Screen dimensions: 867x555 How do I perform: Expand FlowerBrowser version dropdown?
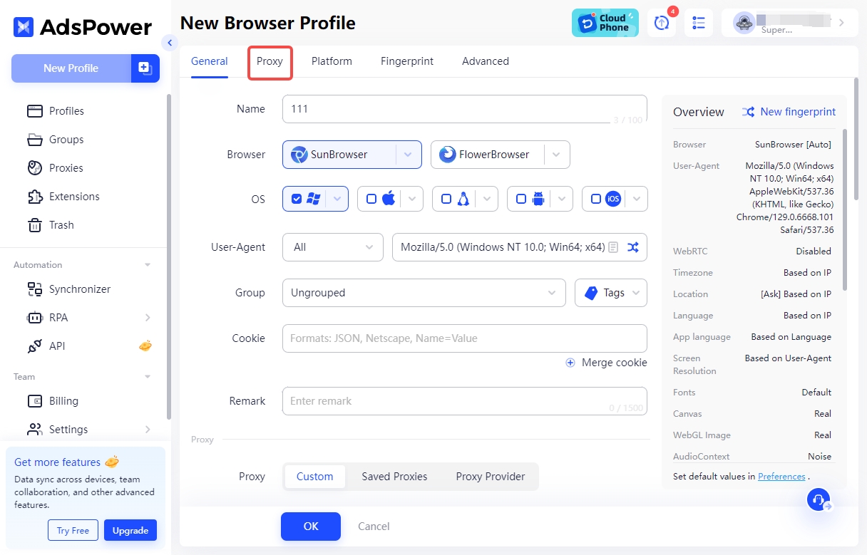point(557,155)
